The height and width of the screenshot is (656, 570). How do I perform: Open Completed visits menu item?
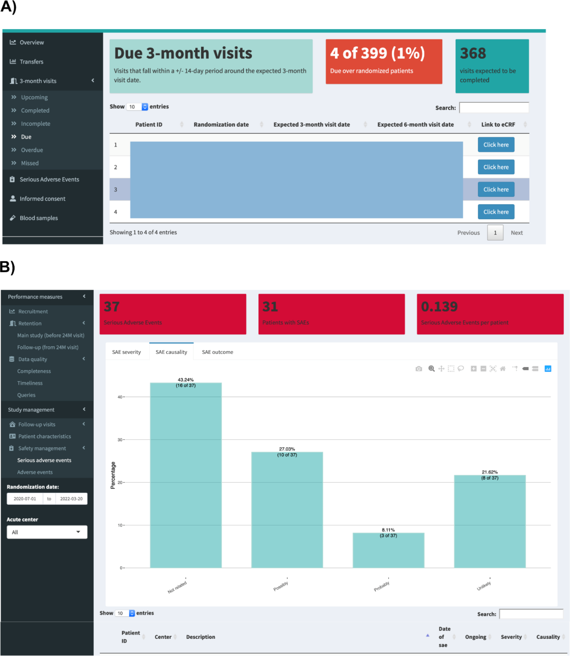tap(35, 110)
